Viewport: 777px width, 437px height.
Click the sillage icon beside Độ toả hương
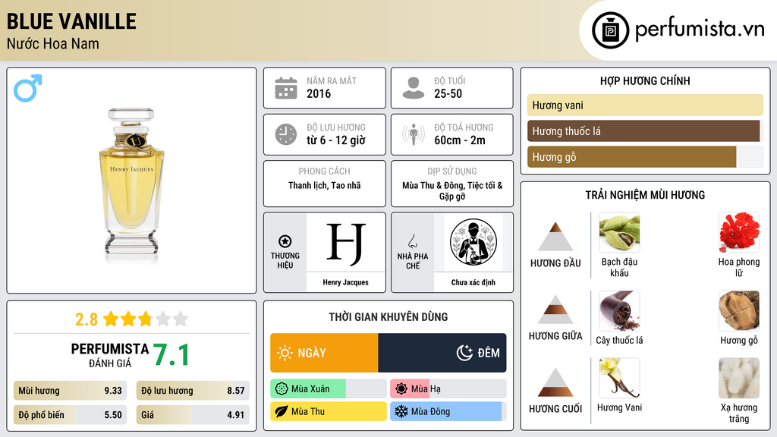(x=414, y=134)
